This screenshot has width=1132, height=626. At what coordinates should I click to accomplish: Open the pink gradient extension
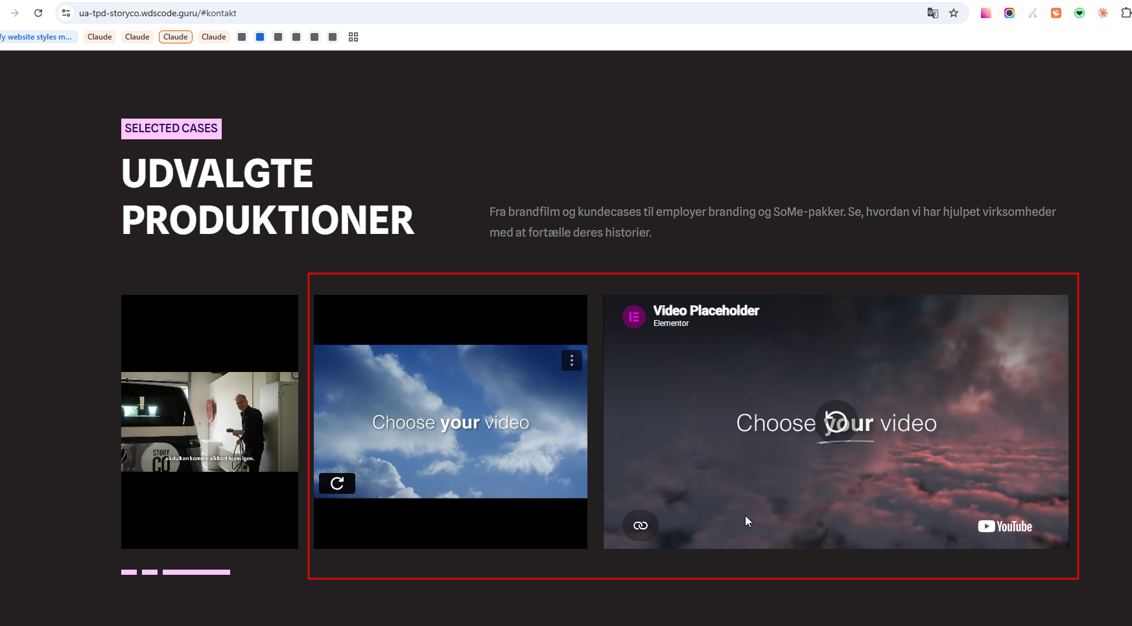tap(986, 13)
